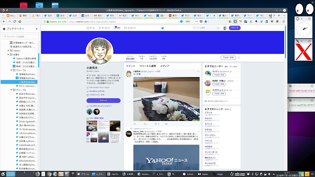Close the bookmarks sidebar
The height and width of the screenshot is (177, 315).
36,29
